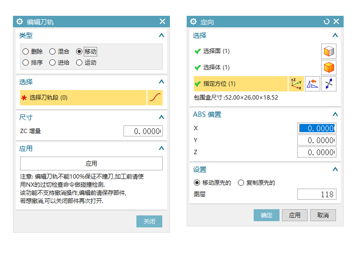Viewport: 358px width, 270px height.
Task: Click the gear icon in 编辑刀轨 title bar
Action: point(20,22)
